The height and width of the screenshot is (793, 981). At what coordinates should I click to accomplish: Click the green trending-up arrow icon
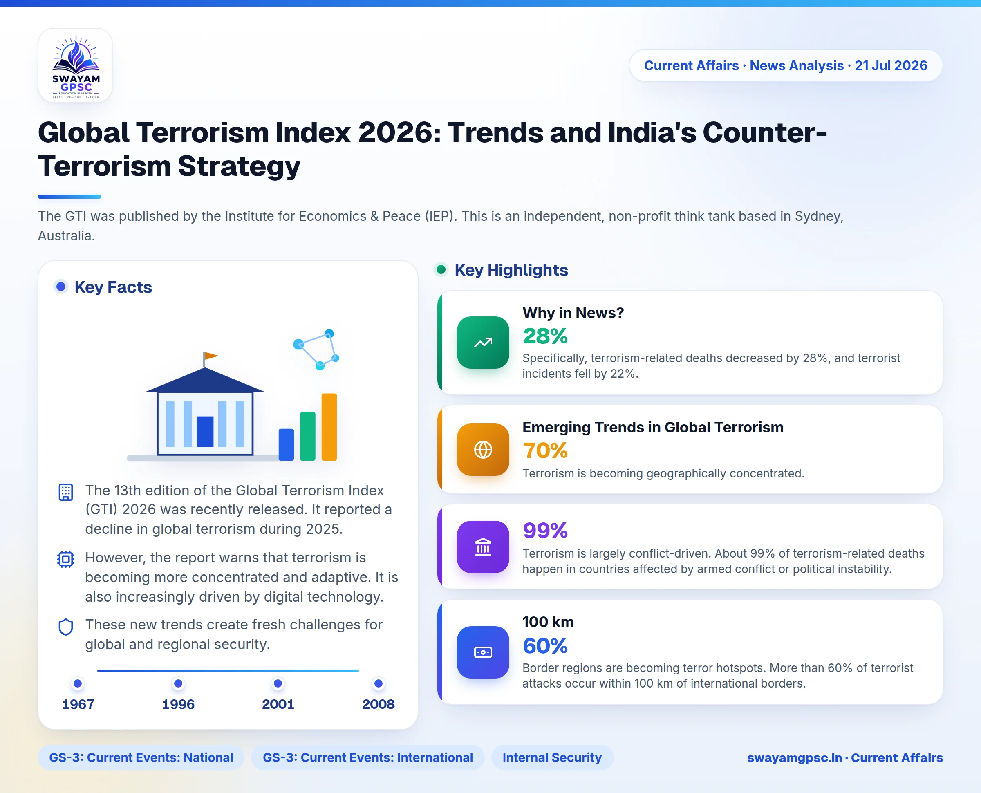483,343
